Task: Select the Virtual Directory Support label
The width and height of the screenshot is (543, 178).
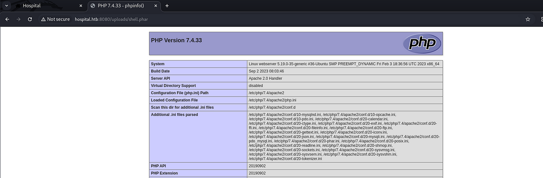Action: tap(198, 86)
